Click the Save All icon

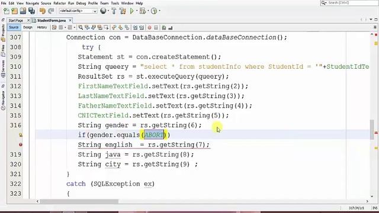click(31, 11)
